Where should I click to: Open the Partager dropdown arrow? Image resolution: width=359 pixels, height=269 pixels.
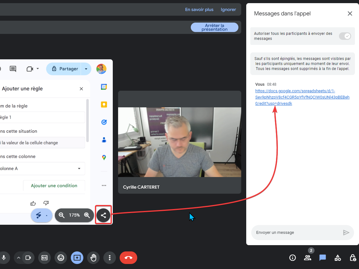coord(86,69)
